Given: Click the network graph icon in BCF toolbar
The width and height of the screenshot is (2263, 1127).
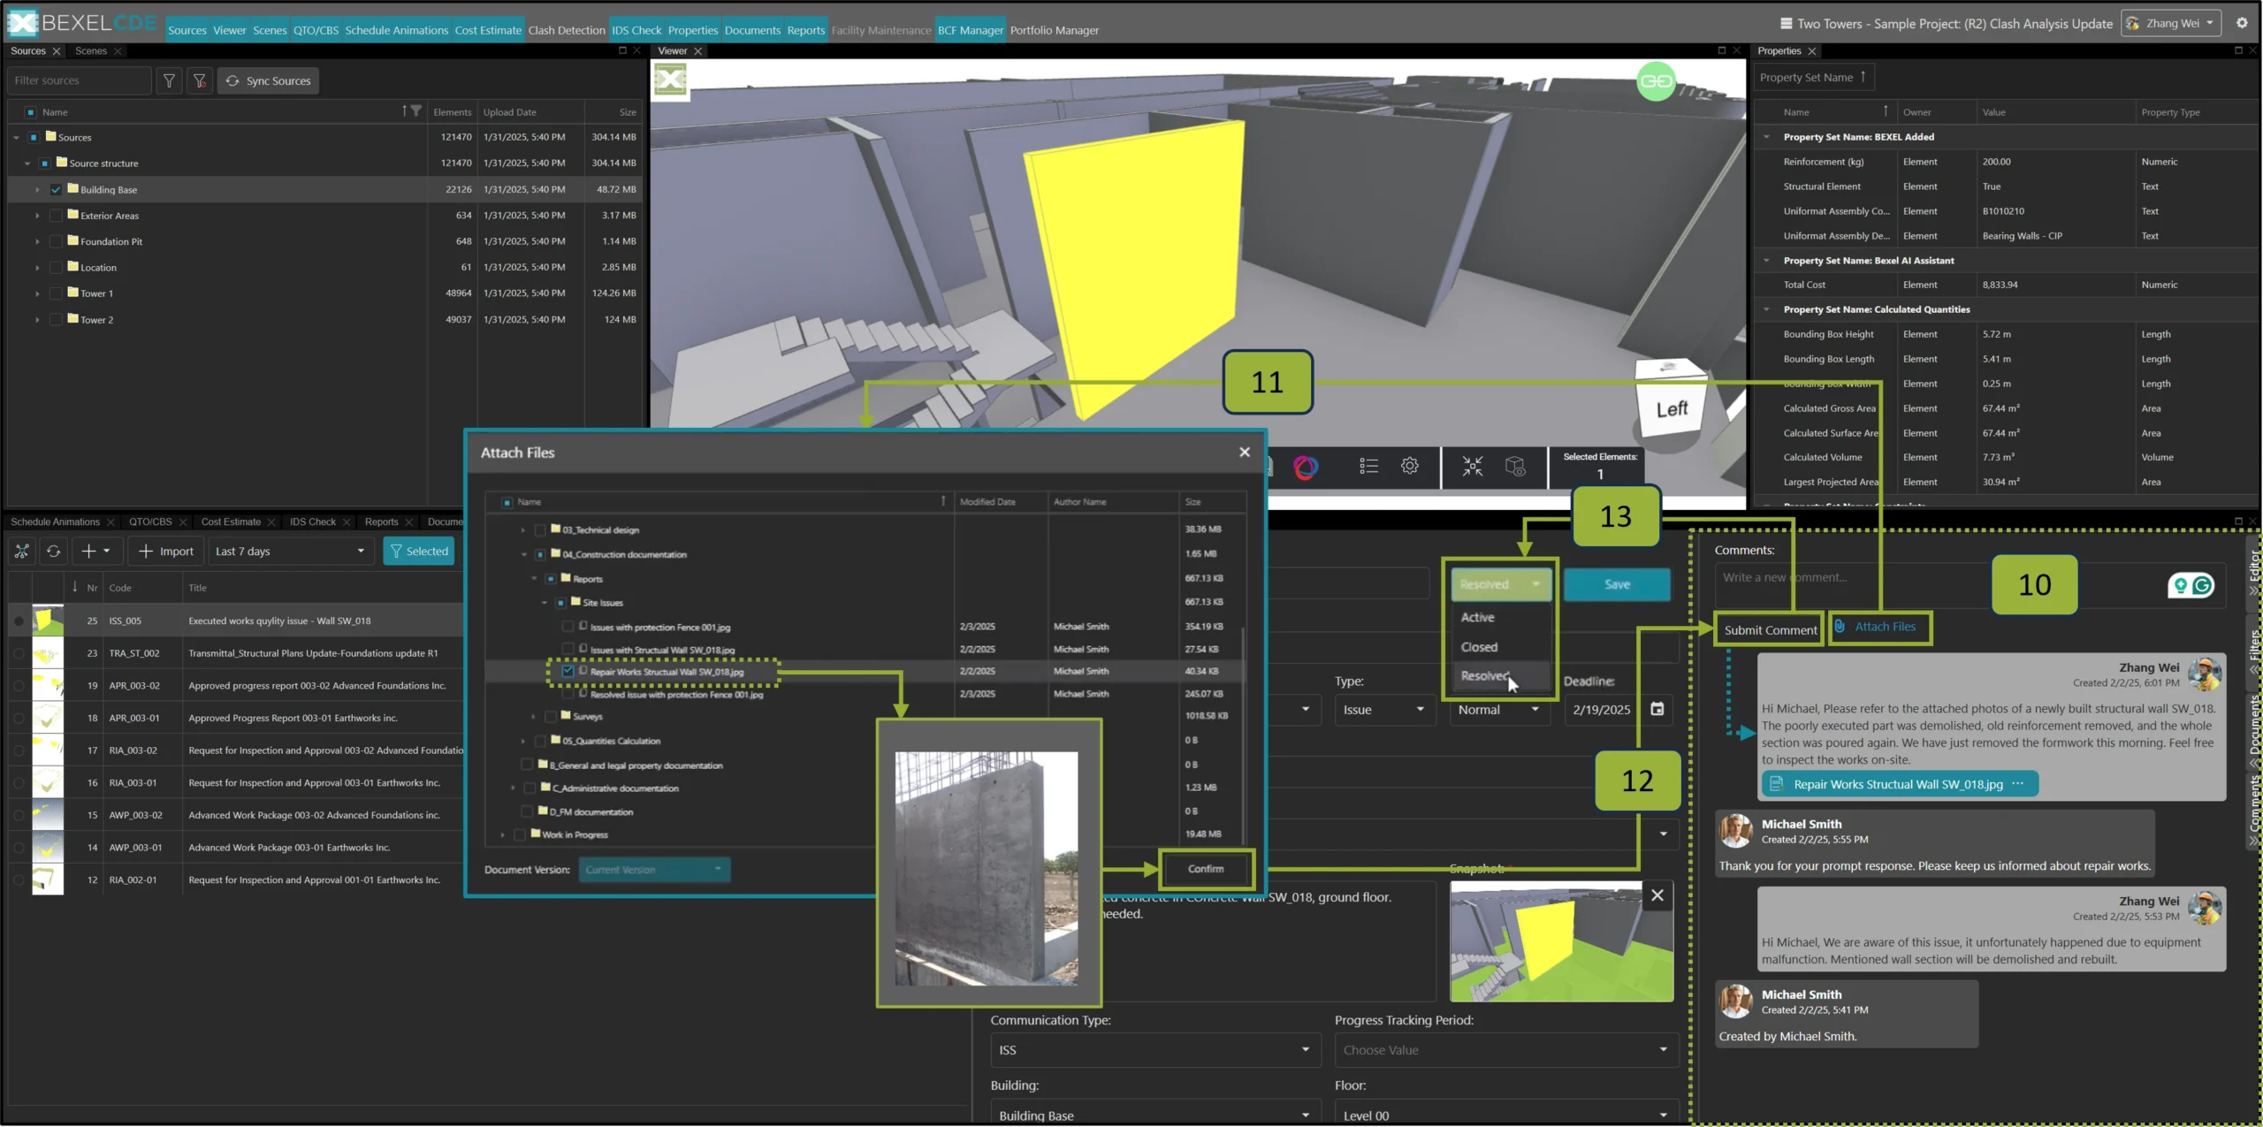Looking at the screenshot, I should [22, 552].
